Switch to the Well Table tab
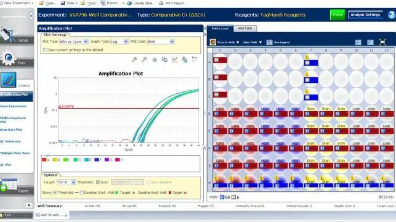Image resolution: width=396 pixels, height=222 pixels. click(245, 28)
